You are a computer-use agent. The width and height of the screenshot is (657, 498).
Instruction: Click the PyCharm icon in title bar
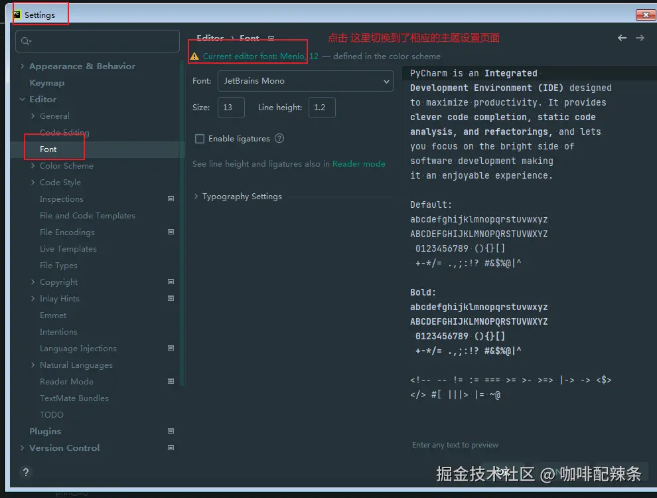pyautogui.click(x=17, y=15)
